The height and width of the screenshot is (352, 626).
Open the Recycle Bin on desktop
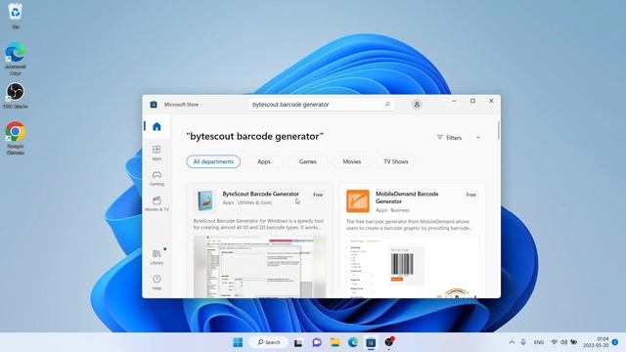pyautogui.click(x=16, y=16)
